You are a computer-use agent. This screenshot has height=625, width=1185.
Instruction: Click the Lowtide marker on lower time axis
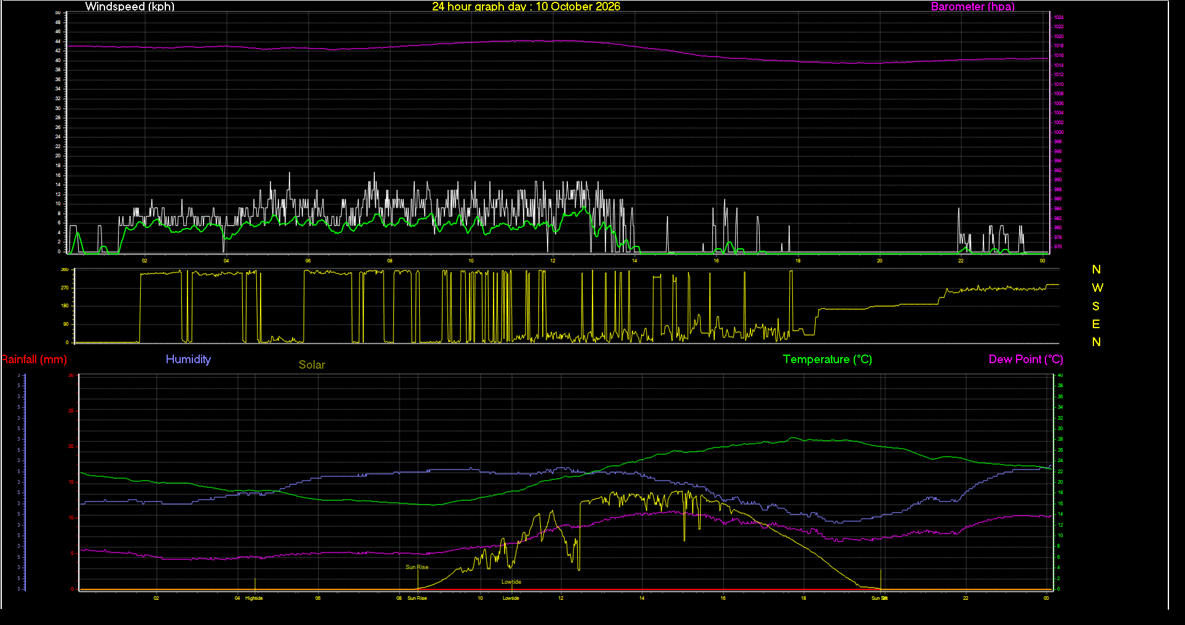pyautogui.click(x=511, y=598)
